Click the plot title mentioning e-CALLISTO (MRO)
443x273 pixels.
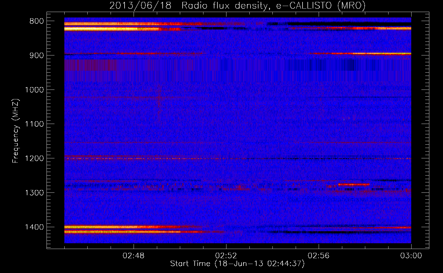[237, 5]
